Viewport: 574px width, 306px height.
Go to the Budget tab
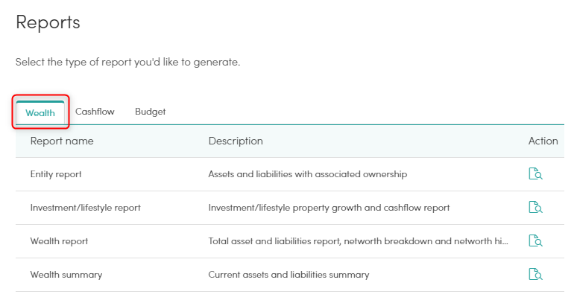pyautogui.click(x=150, y=112)
